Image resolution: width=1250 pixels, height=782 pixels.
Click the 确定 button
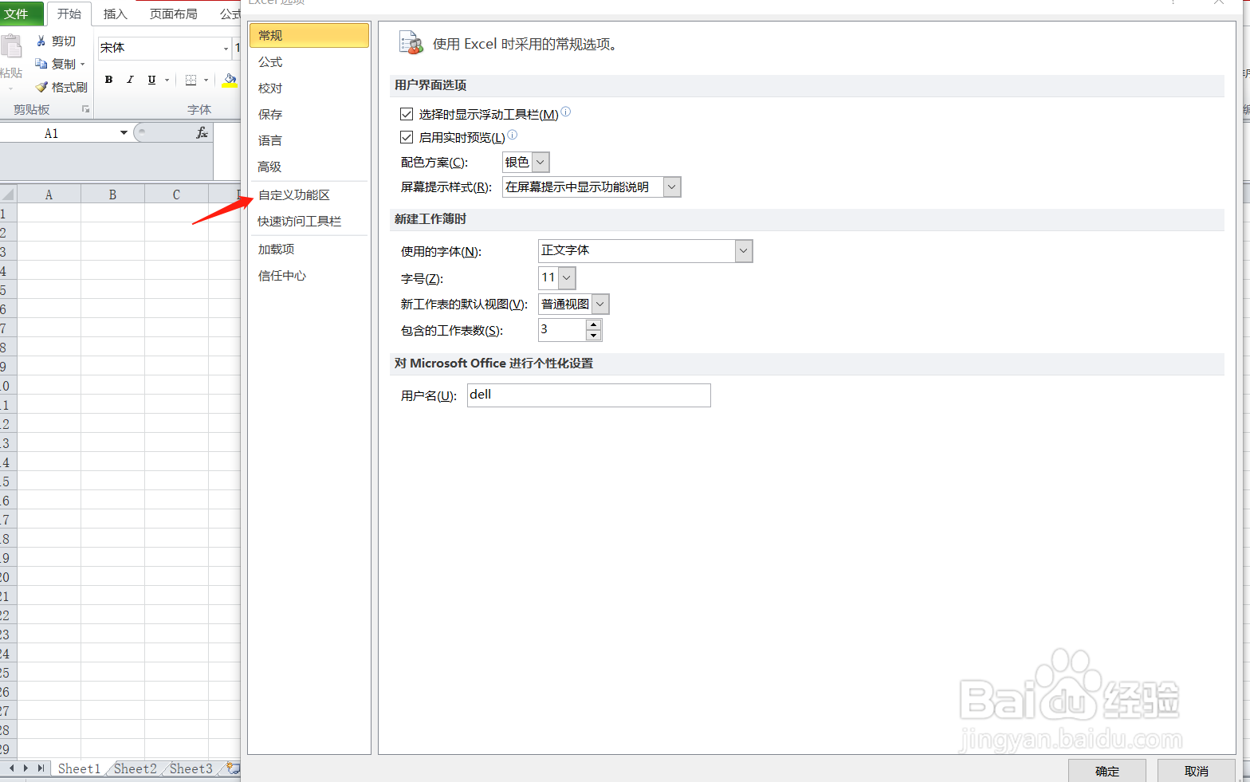tap(1107, 771)
